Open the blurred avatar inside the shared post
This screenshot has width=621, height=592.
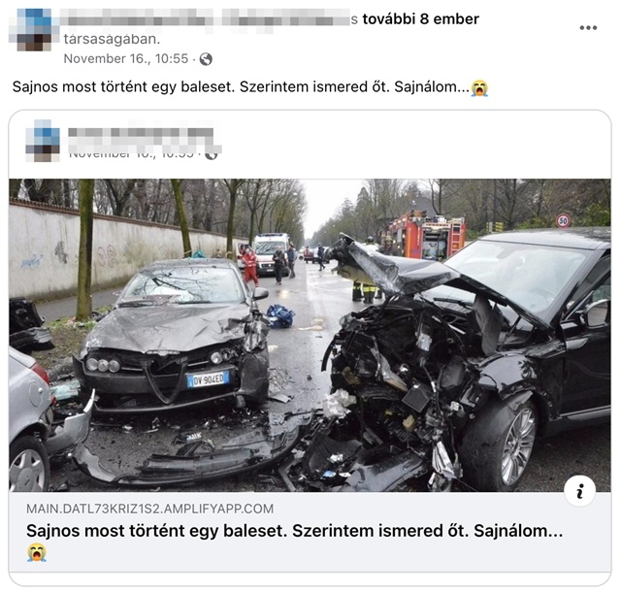[43, 141]
